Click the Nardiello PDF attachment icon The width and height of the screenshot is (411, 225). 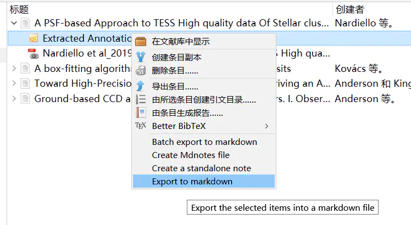pyautogui.click(x=33, y=53)
